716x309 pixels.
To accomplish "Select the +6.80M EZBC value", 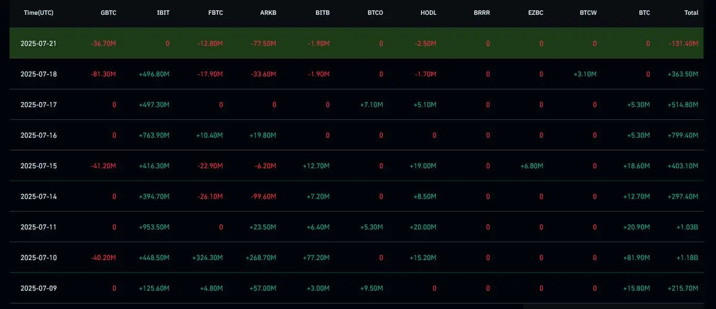I will (531, 166).
